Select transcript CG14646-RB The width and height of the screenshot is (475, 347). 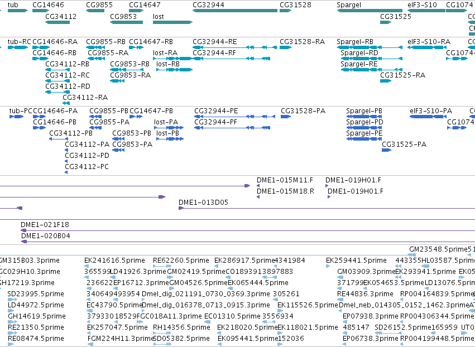click(x=55, y=53)
